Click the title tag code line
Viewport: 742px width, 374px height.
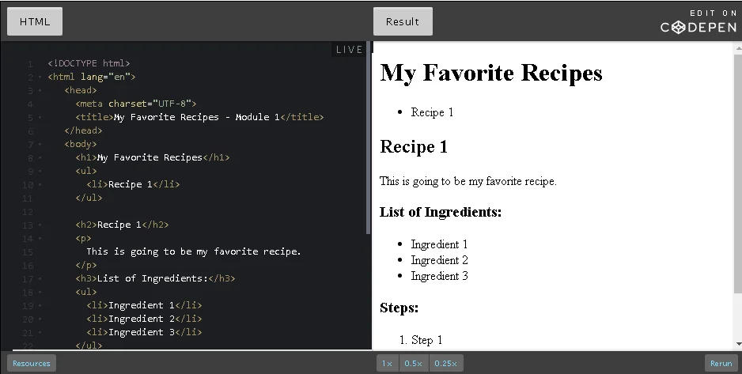pos(199,117)
